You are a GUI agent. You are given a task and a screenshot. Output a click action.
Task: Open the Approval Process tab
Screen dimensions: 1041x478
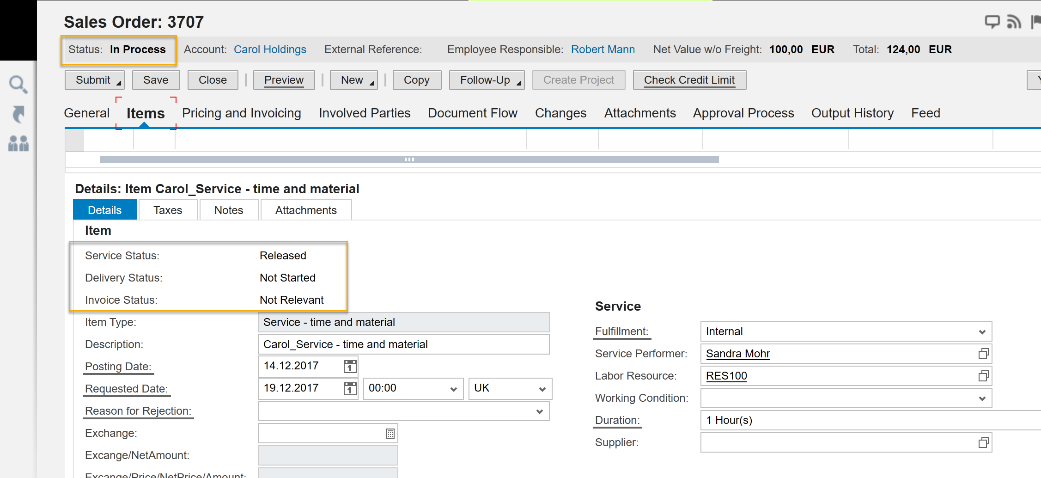point(743,113)
